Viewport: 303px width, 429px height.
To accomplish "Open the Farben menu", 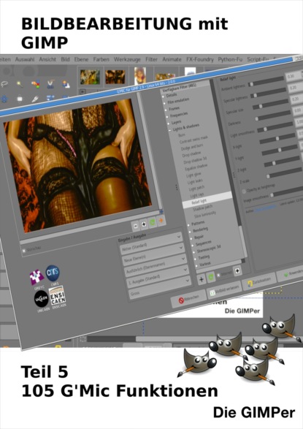I will (101, 59).
